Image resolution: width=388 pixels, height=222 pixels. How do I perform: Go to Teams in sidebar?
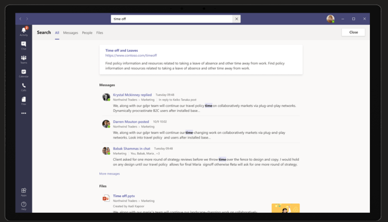pyautogui.click(x=23, y=59)
